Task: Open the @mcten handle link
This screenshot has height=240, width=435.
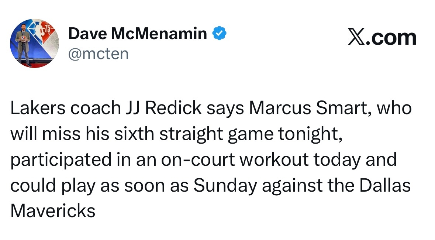Action: 99,54
